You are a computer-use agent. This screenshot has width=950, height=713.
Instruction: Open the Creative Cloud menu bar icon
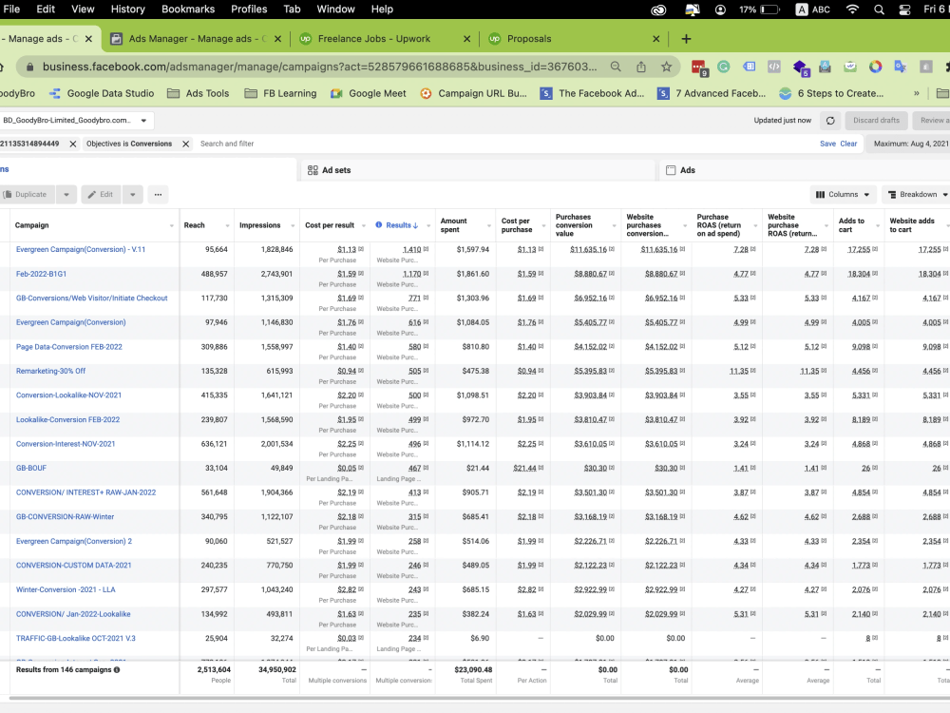pos(658,10)
